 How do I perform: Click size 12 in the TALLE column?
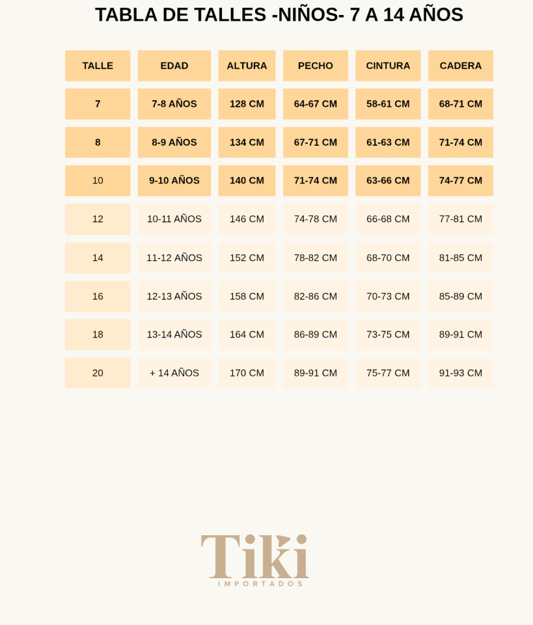98,219
